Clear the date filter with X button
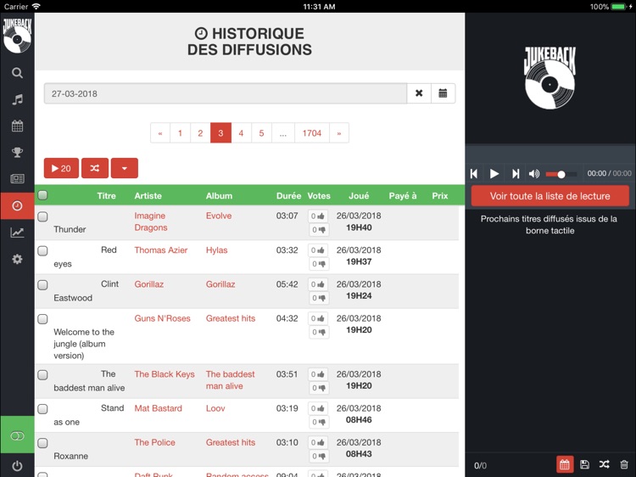Image resolution: width=636 pixels, height=477 pixels. (x=419, y=93)
